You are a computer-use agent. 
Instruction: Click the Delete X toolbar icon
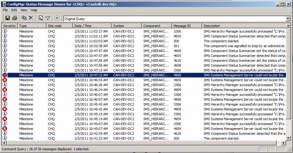[31, 18]
